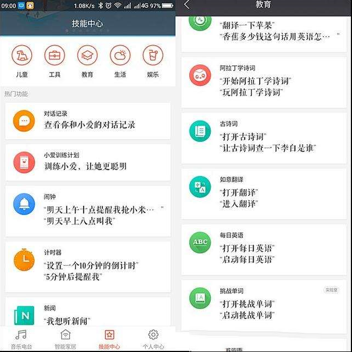The height and width of the screenshot is (352, 352).
Task: Go back from the 教育 page
Action: coord(187,4)
